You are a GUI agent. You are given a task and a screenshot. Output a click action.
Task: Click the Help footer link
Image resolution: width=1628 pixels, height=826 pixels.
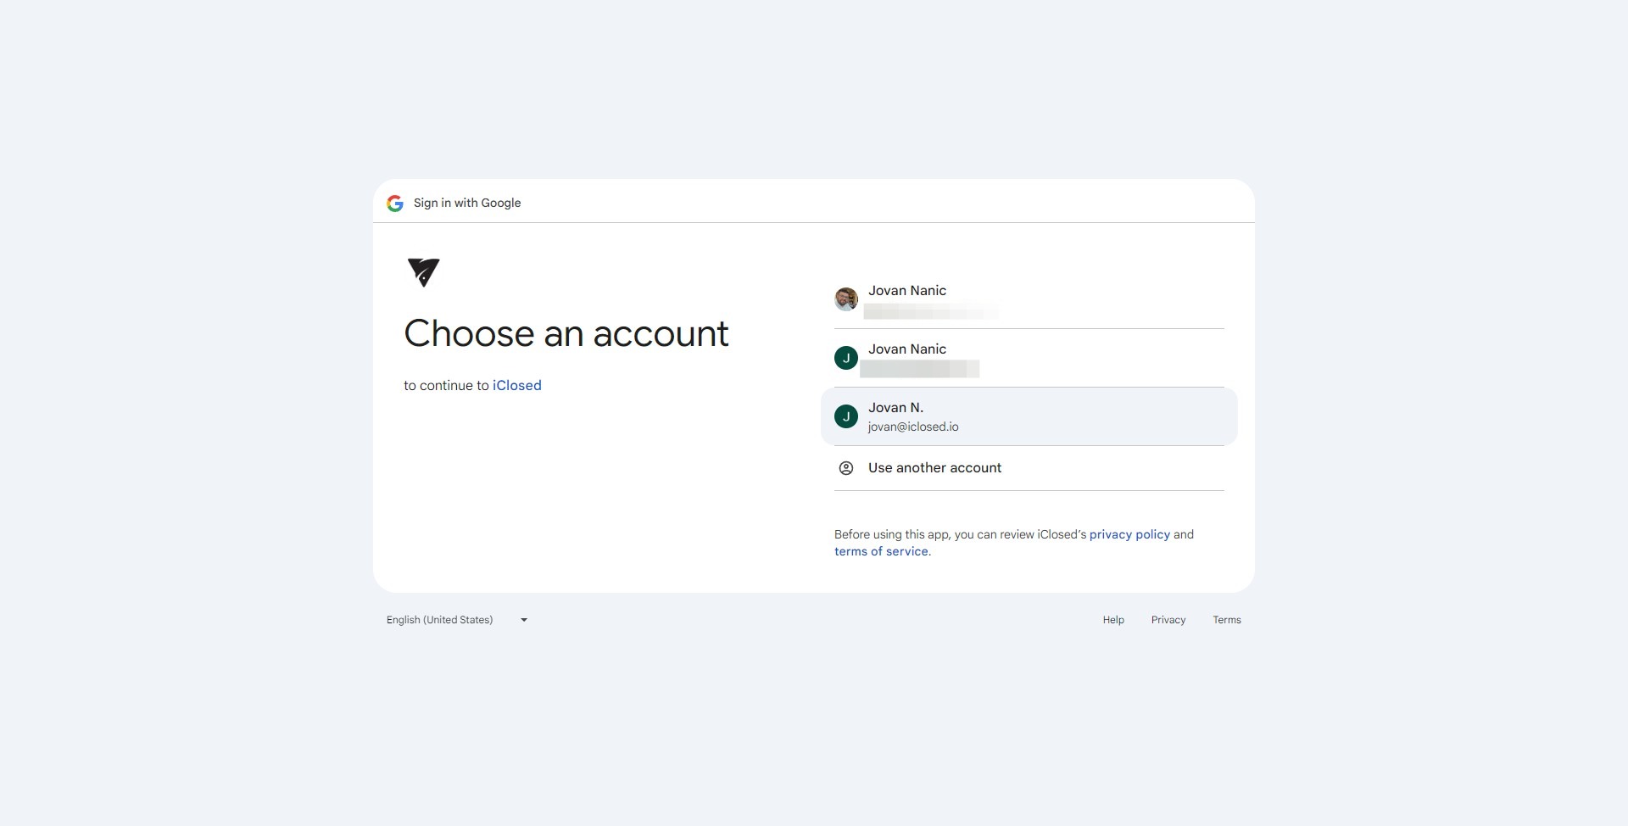click(x=1113, y=621)
